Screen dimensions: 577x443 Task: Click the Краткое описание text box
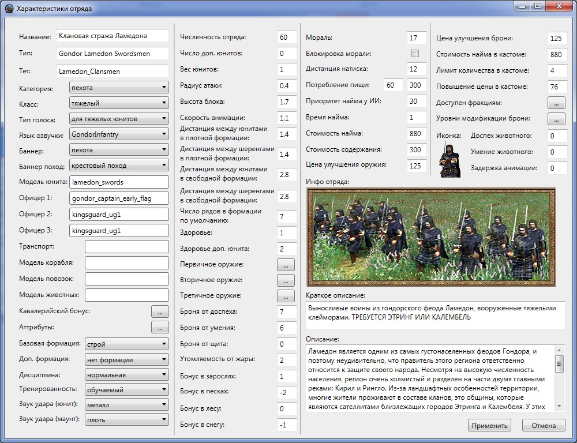point(435,316)
